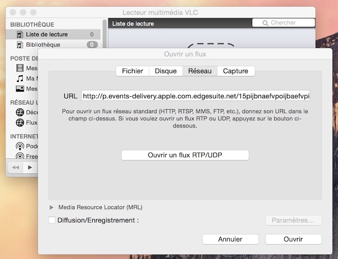
Task: Click the Free broadcast icon in sidebar
Action: pyautogui.click(x=20, y=156)
